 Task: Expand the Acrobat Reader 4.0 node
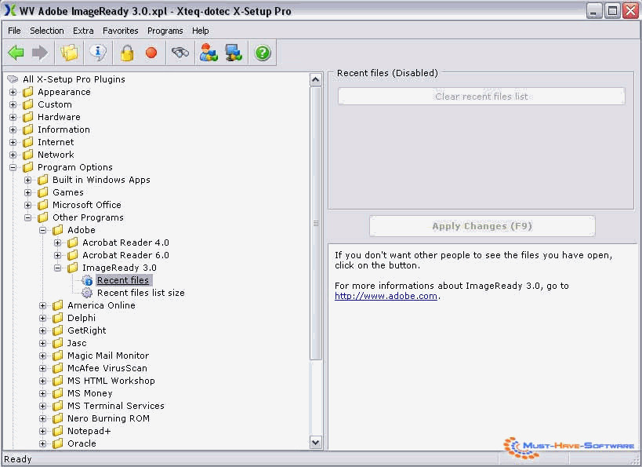(x=58, y=243)
